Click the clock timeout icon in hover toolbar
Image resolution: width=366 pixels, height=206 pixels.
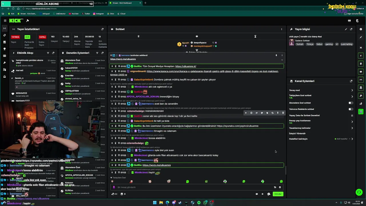[251, 113]
